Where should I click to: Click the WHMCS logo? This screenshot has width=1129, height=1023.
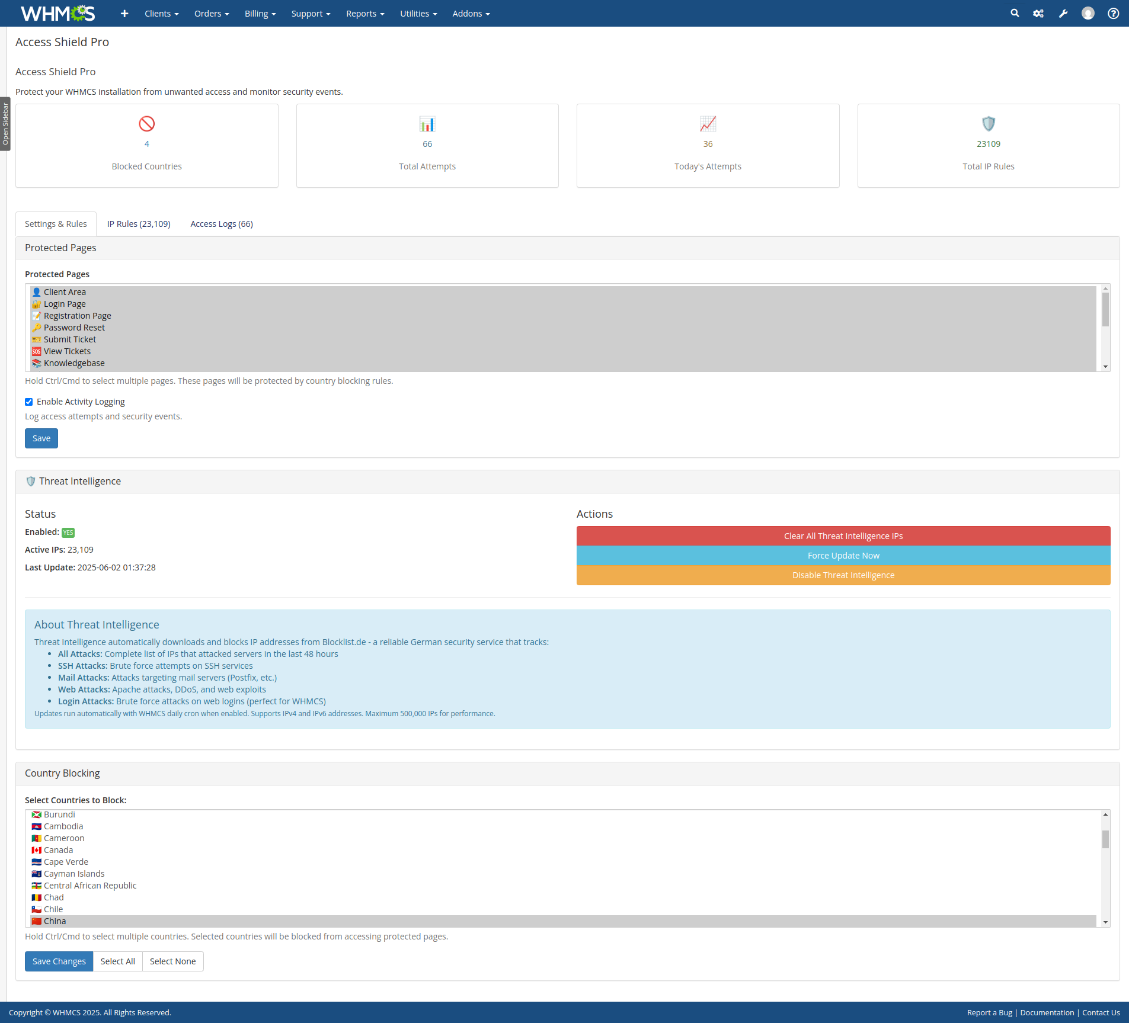[57, 13]
